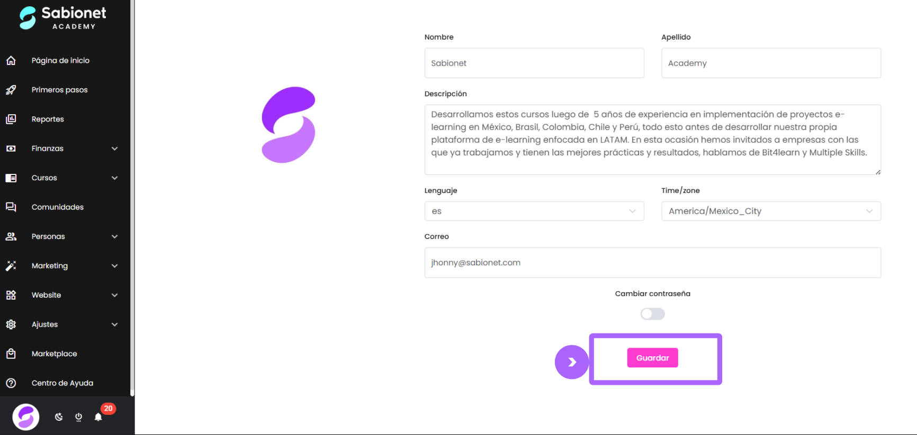
Task: Click the Sabionet Academy logo
Action: pos(63,17)
